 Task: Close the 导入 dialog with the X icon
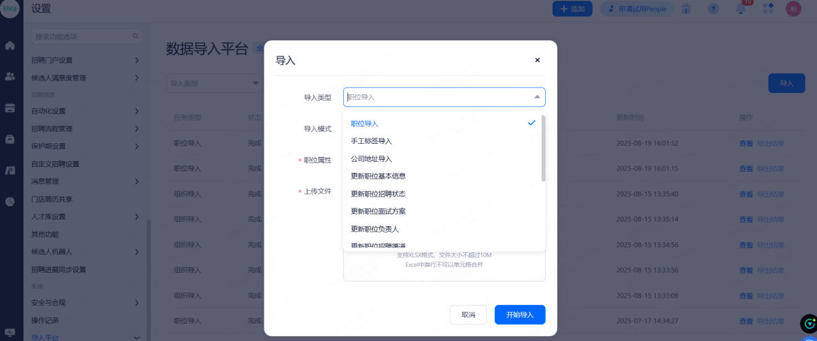click(x=537, y=60)
